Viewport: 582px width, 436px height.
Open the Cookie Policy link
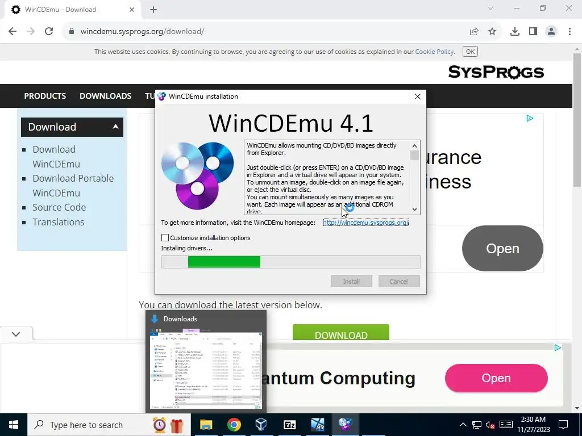434,52
